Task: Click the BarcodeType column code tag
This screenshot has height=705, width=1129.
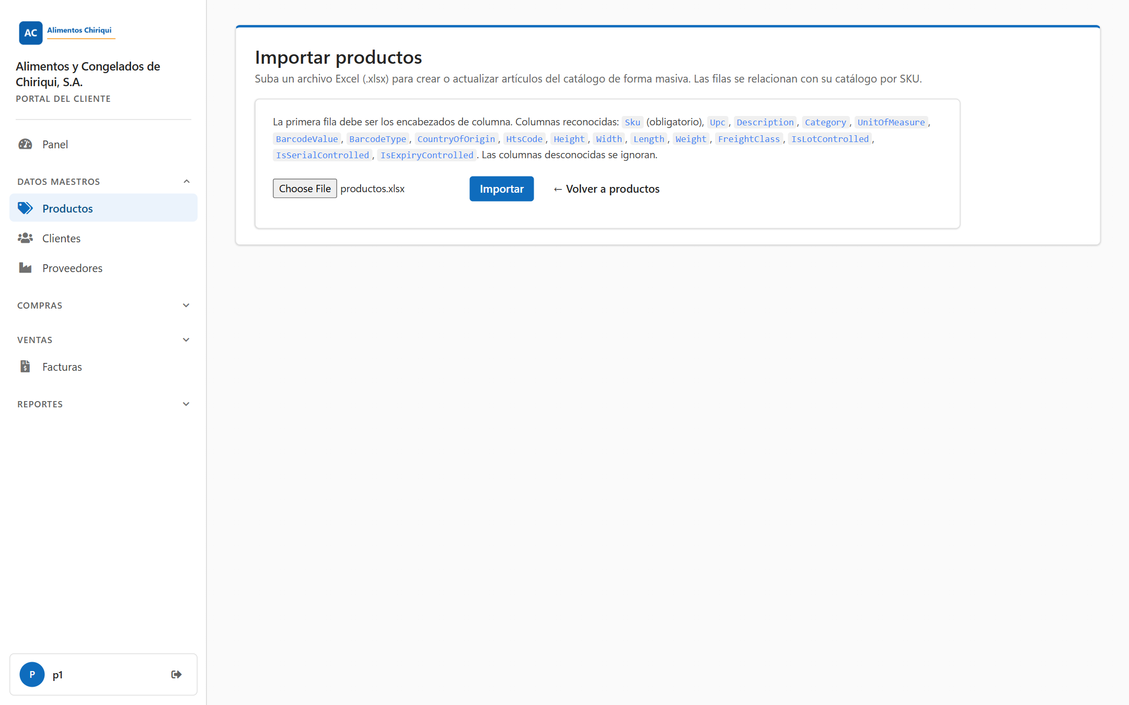Action: [x=378, y=139]
